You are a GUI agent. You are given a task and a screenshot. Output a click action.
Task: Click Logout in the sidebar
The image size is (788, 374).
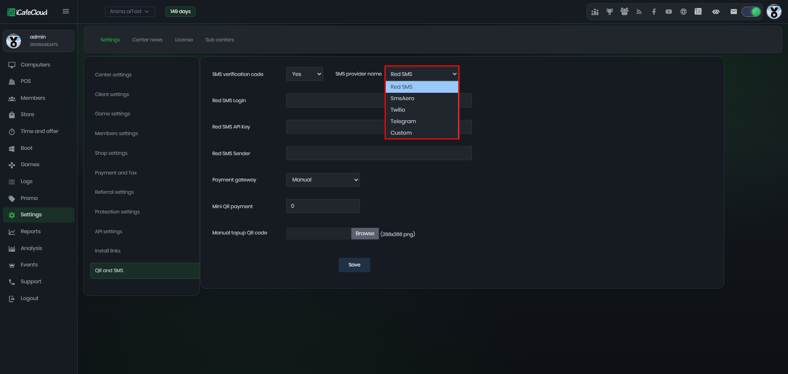(39, 298)
